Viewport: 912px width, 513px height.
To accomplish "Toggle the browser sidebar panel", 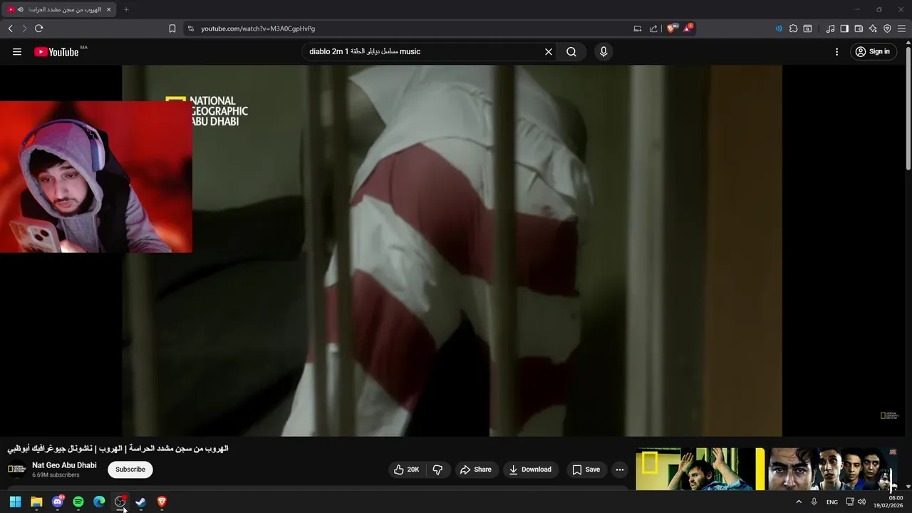I will pyautogui.click(x=844, y=28).
